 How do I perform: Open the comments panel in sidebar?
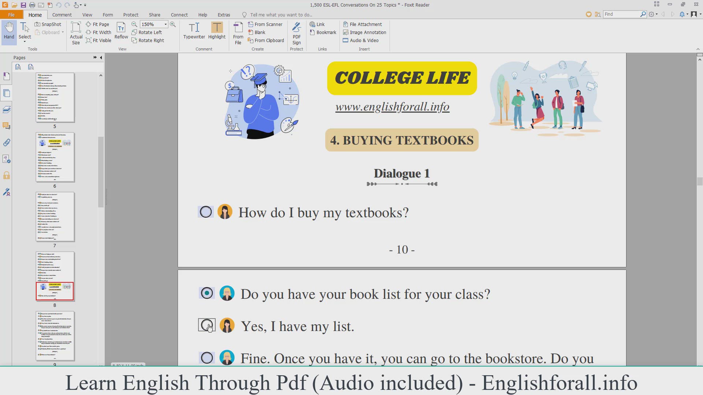click(x=7, y=126)
